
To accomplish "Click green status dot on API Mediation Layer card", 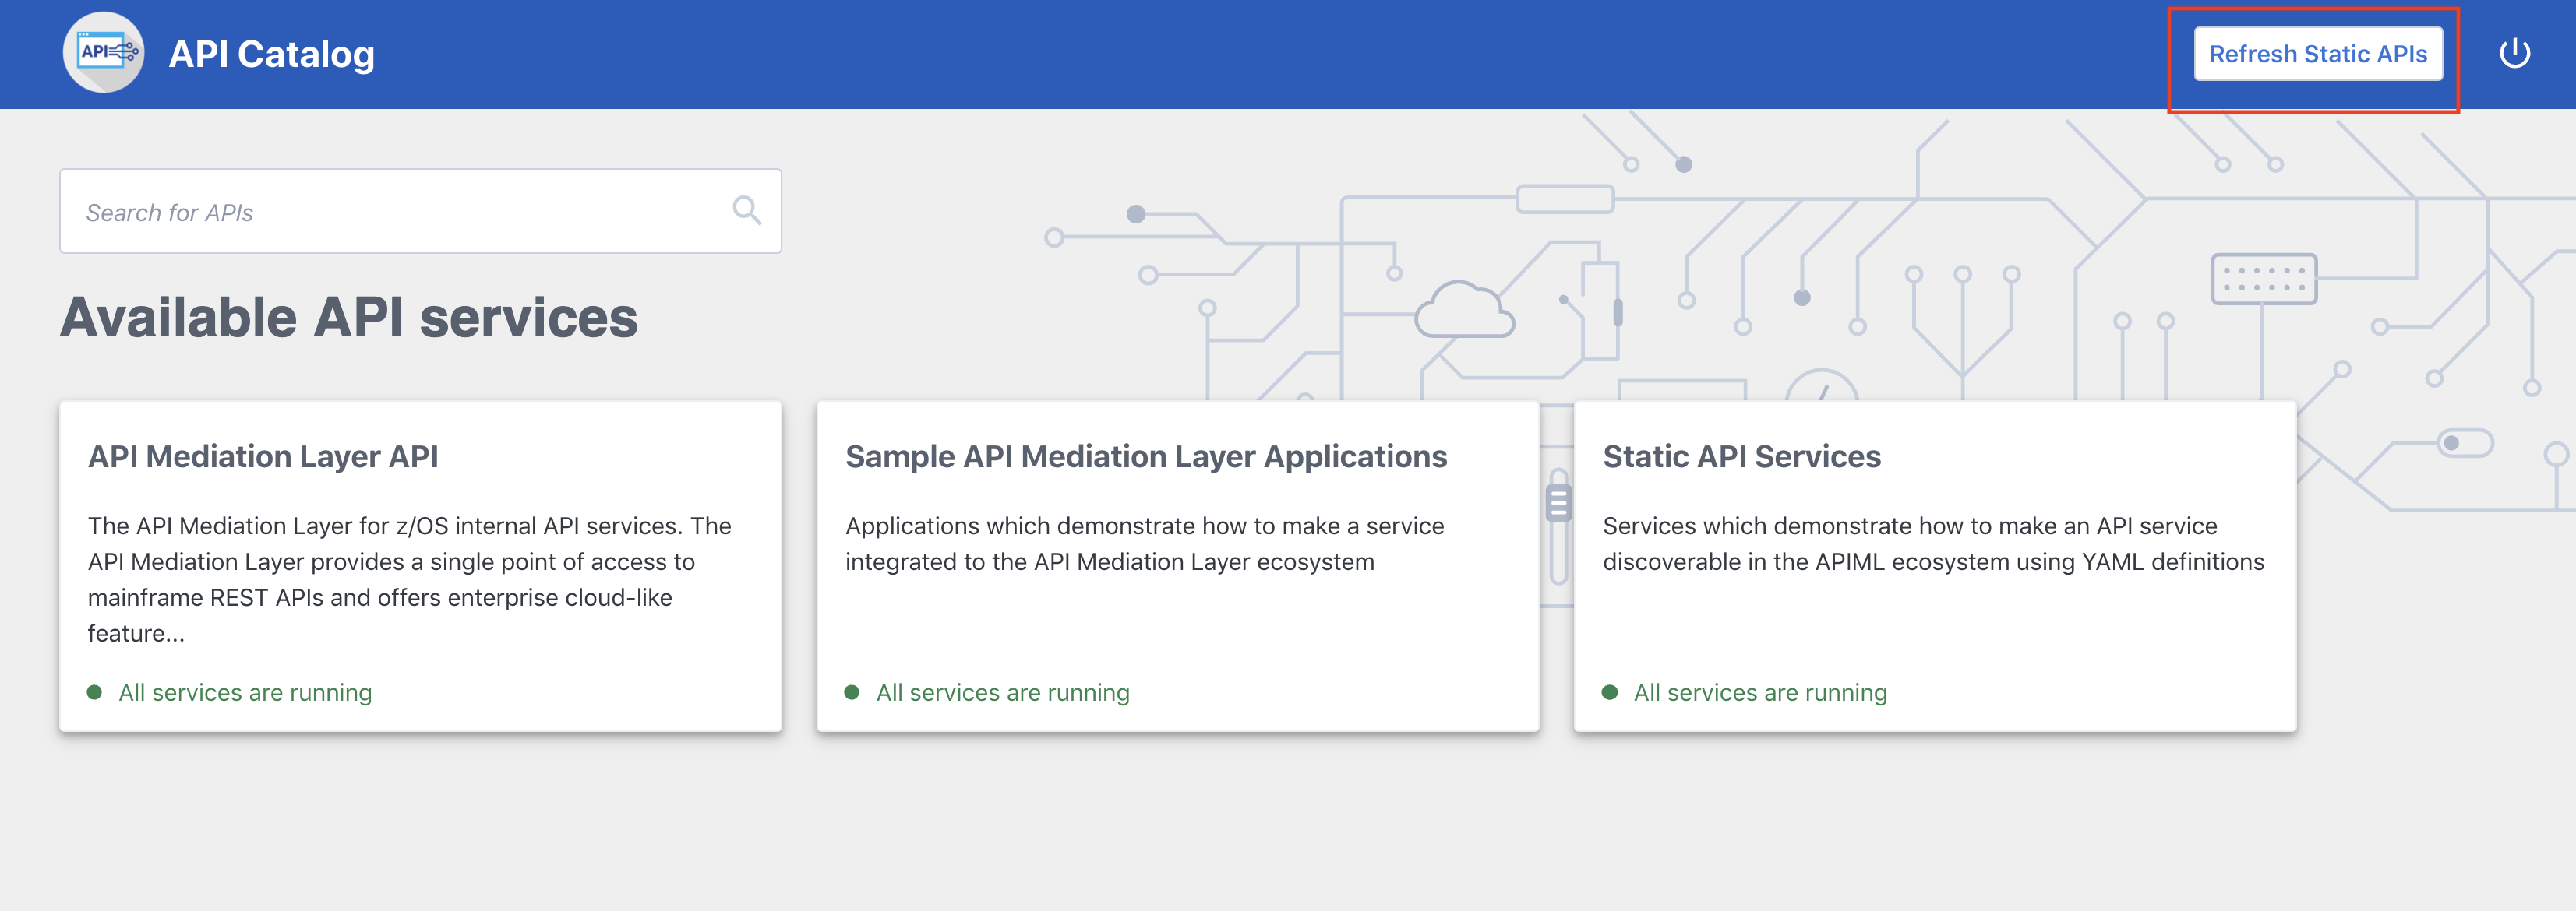I will point(95,692).
